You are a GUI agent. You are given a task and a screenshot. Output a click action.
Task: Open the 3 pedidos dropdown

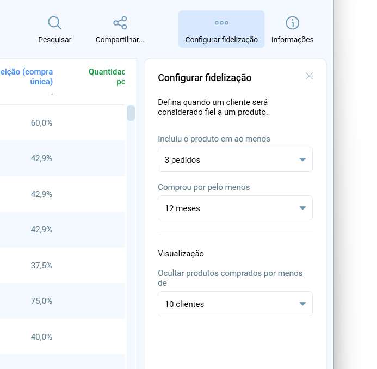tap(235, 159)
